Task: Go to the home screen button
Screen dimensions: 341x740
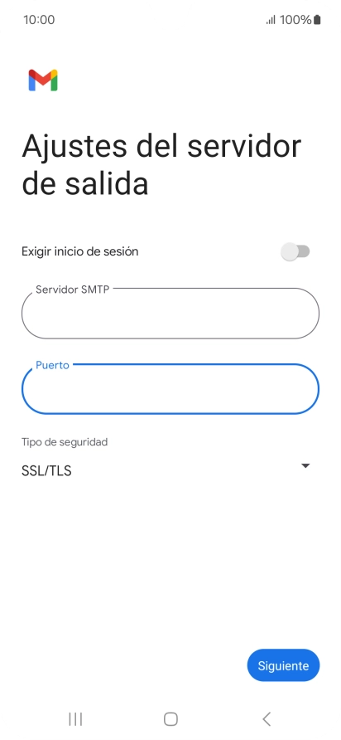Action: coord(170,718)
